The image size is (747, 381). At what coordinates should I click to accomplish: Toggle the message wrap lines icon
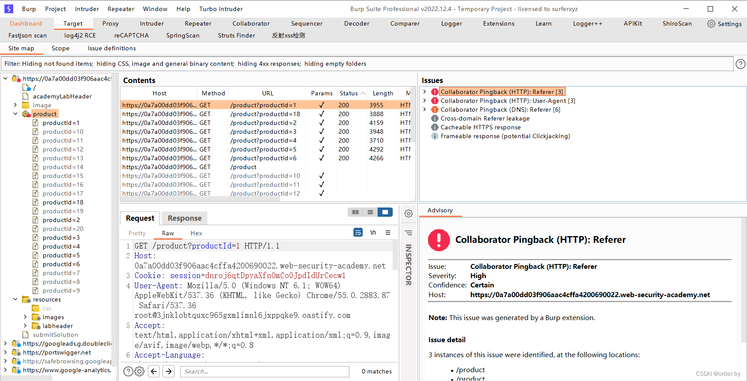click(358, 232)
